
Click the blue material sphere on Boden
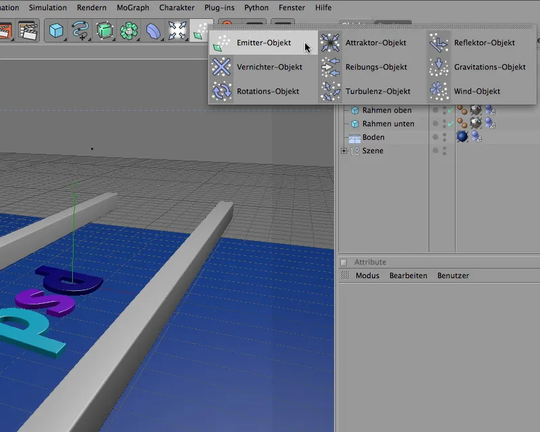pos(462,137)
